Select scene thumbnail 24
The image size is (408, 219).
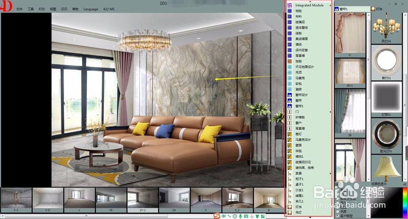[x=174, y=200]
